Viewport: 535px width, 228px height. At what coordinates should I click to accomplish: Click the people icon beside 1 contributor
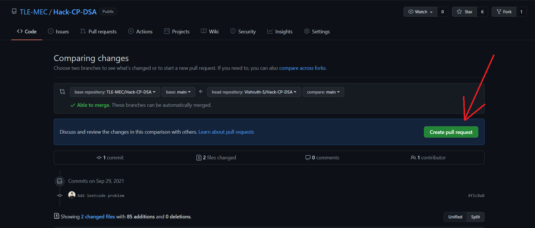coord(413,158)
